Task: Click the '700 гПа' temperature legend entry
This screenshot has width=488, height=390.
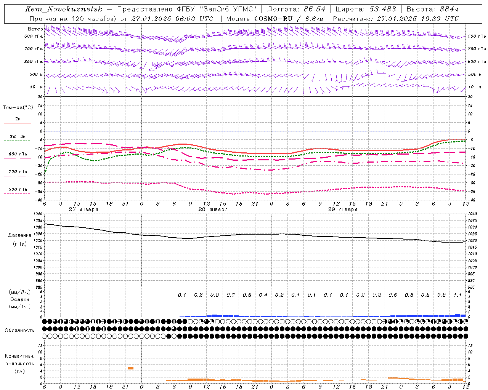Action: pos(18,172)
